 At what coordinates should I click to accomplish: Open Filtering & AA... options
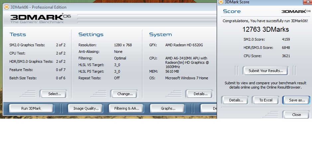pyautogui.click(x=126, y=108)
